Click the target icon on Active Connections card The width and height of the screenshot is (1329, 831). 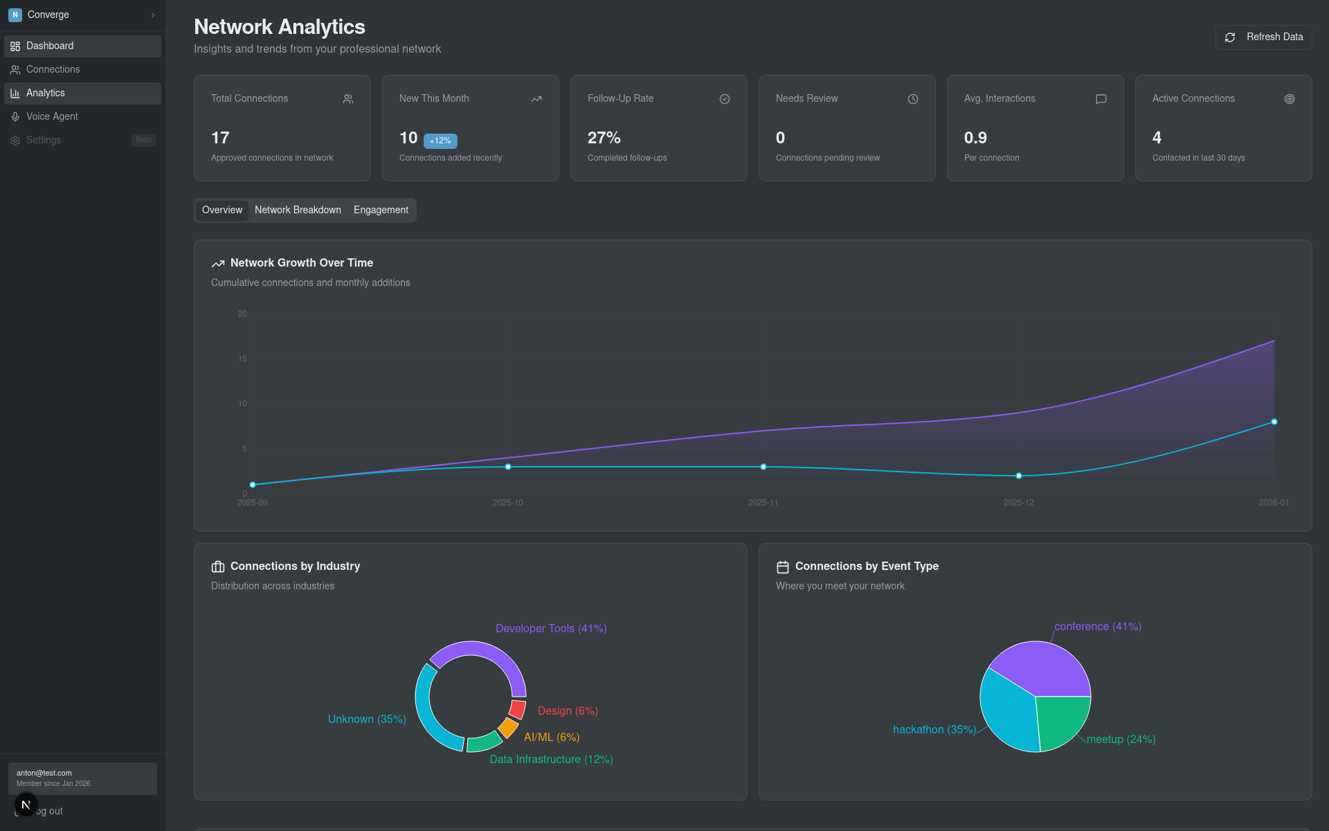[1290, 99]
